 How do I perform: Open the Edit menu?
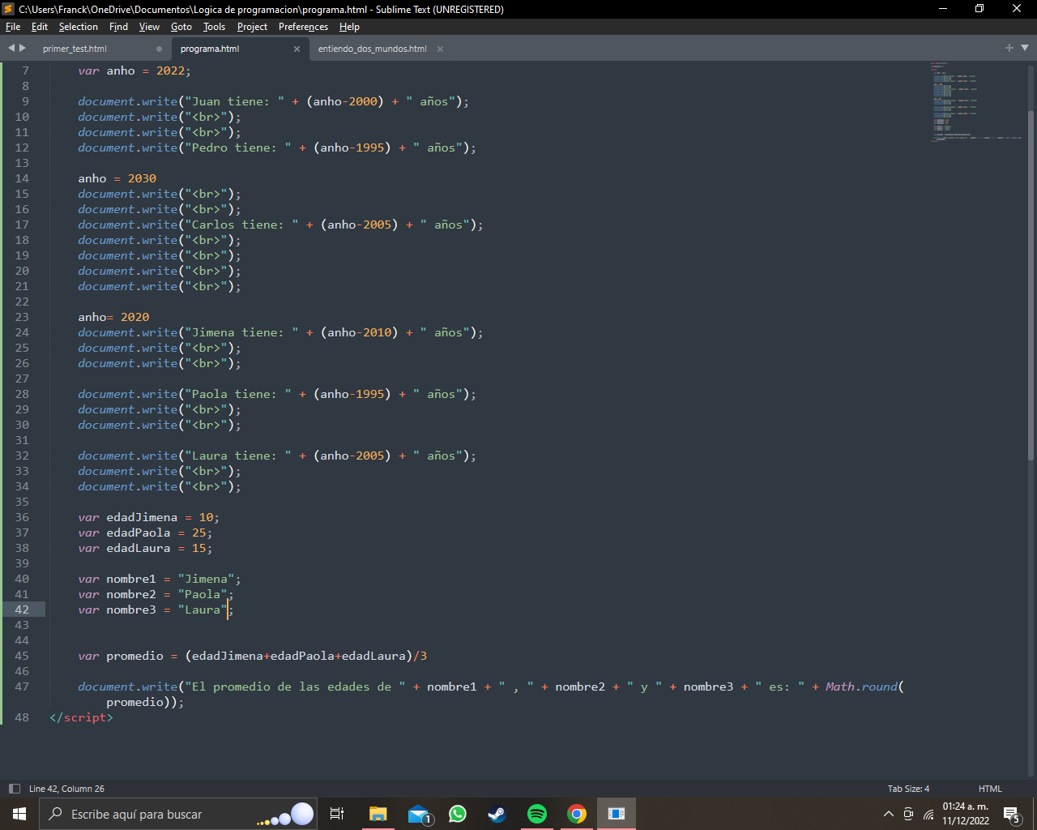click(40, 27)
